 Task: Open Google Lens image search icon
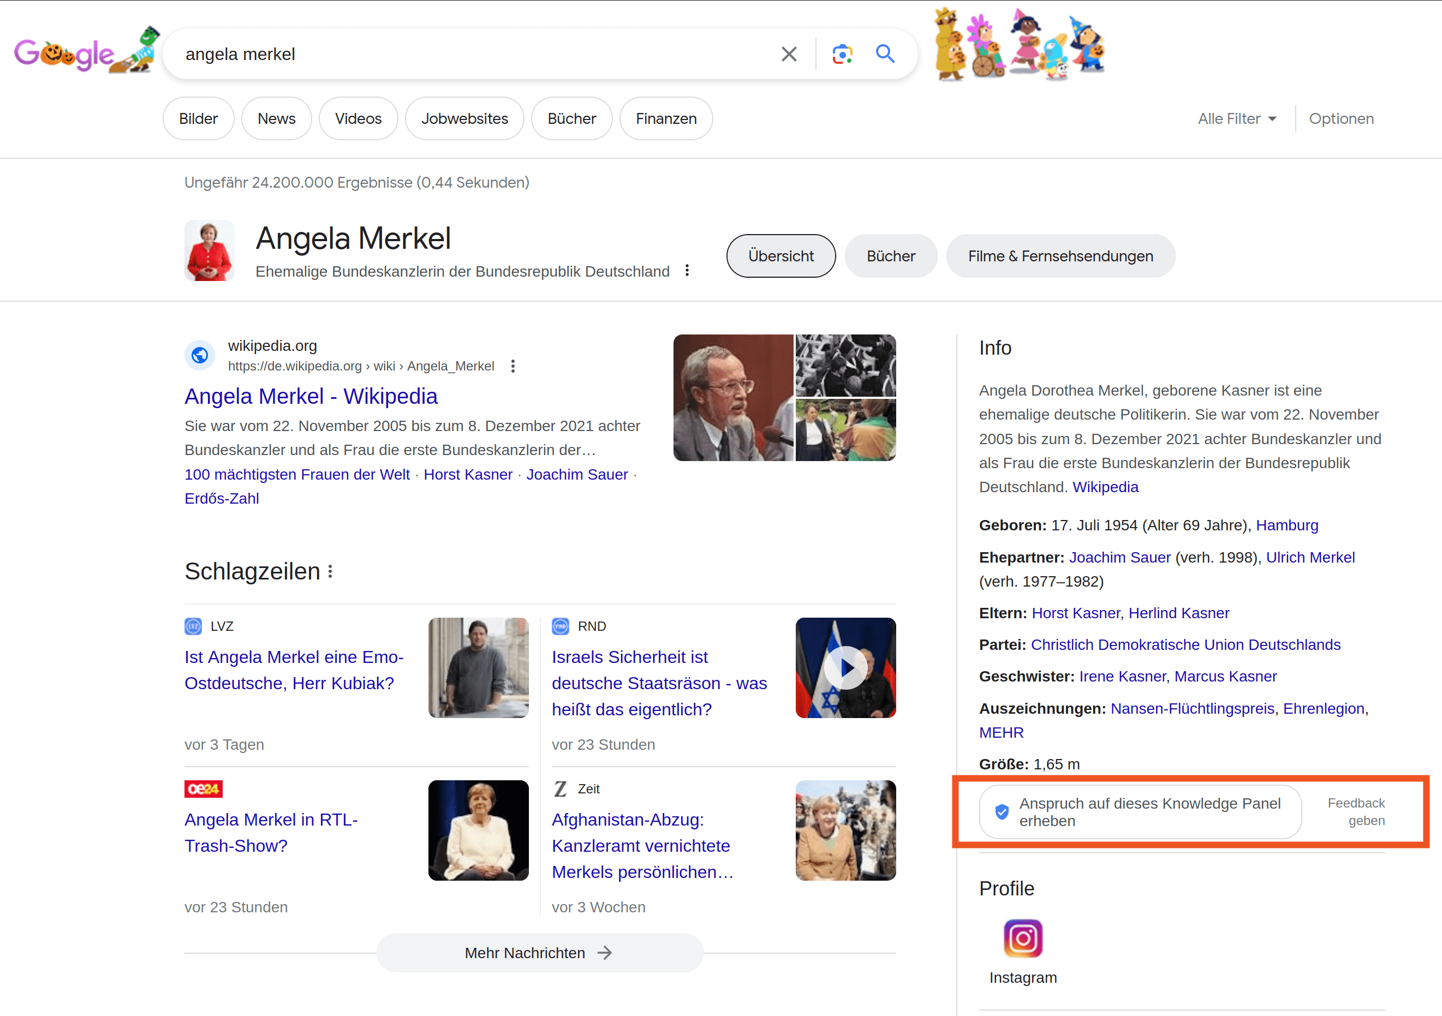click(x=842, y=54)
